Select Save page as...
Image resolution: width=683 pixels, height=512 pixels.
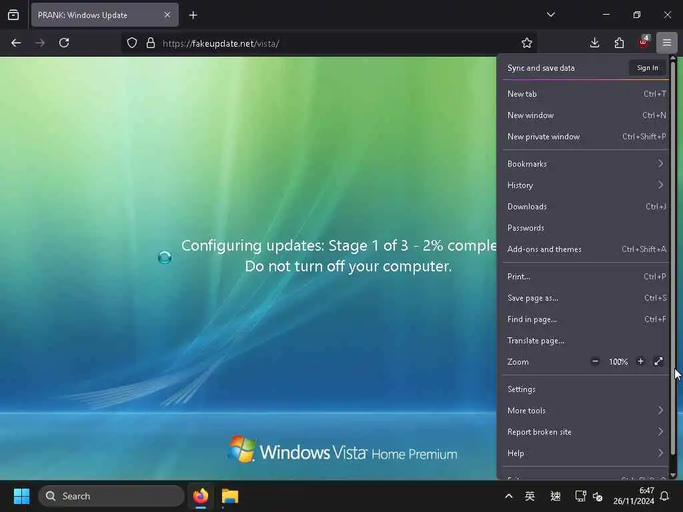(585, 298)
